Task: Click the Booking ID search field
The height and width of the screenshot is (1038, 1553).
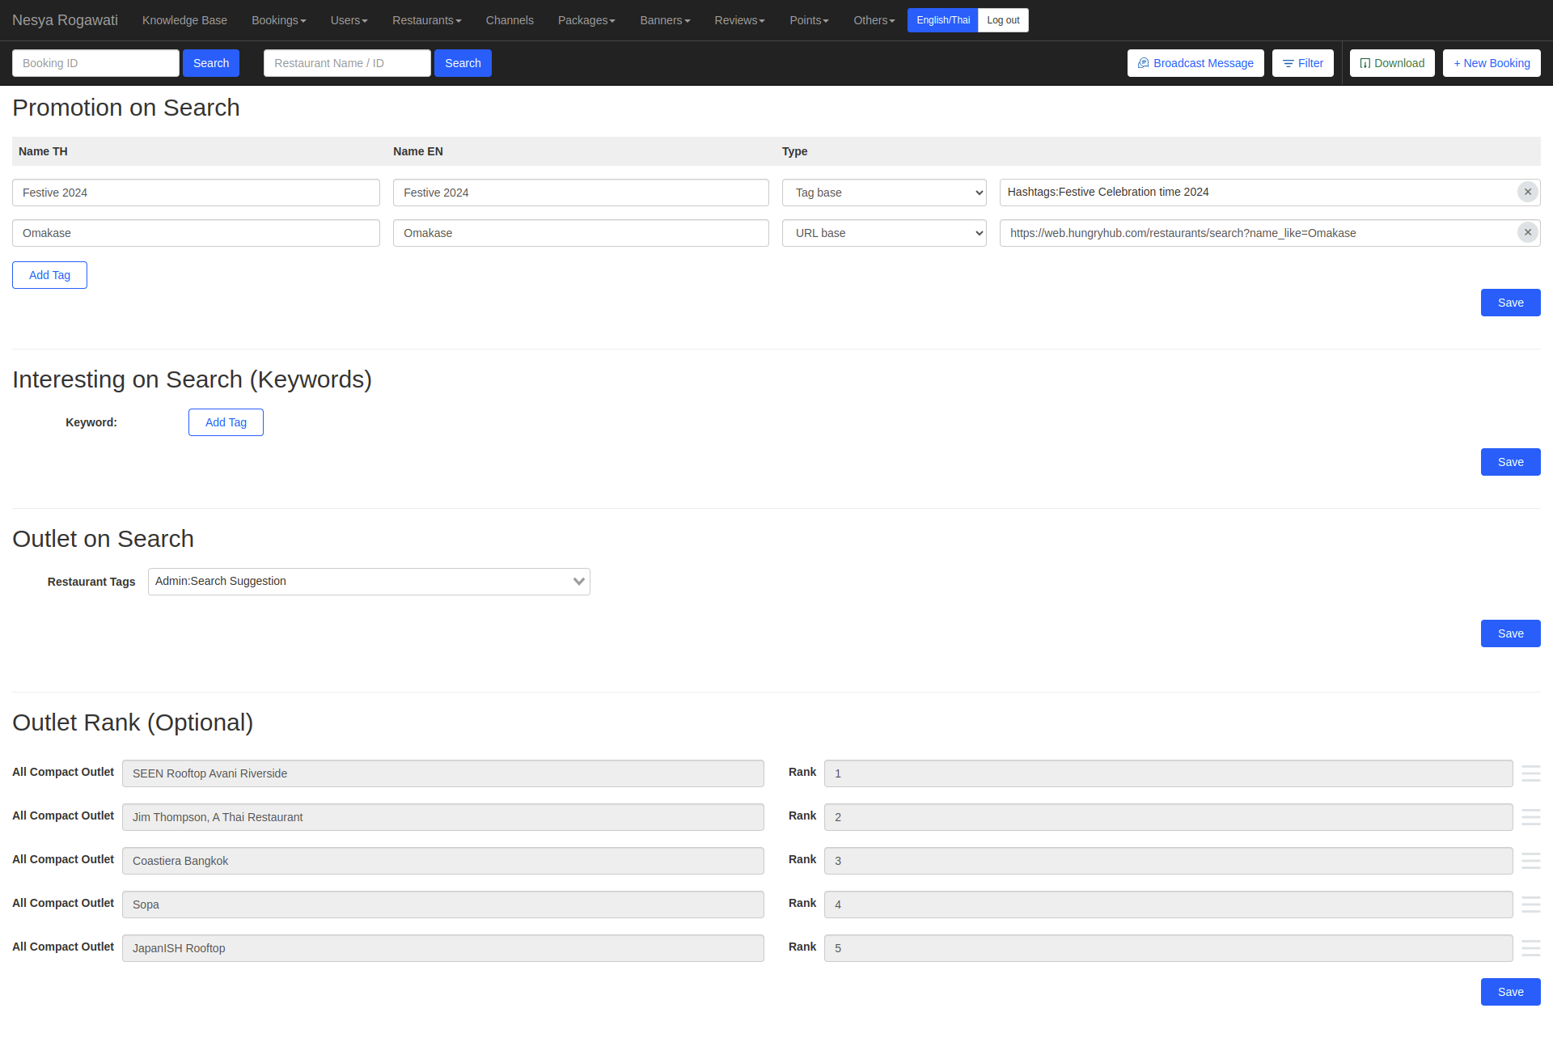Action: click(x=95, y=63)
